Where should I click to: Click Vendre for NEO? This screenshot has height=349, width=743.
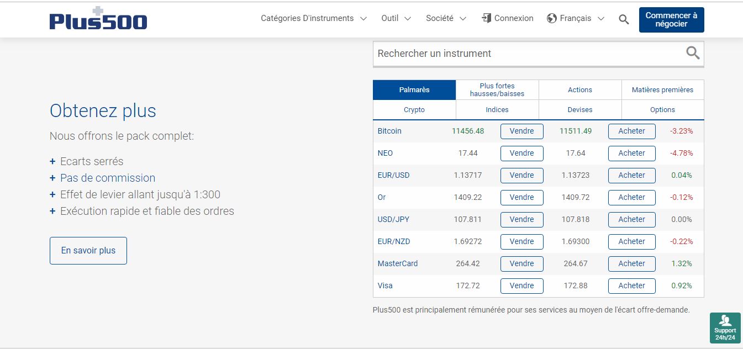pyautogui.click(x=522, y=153)
